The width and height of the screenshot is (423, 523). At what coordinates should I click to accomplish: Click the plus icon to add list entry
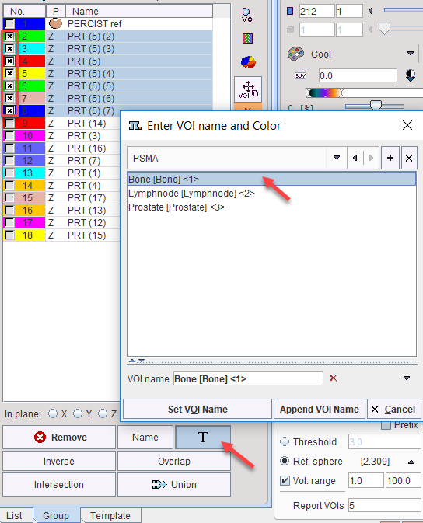(x=390, y=158)
